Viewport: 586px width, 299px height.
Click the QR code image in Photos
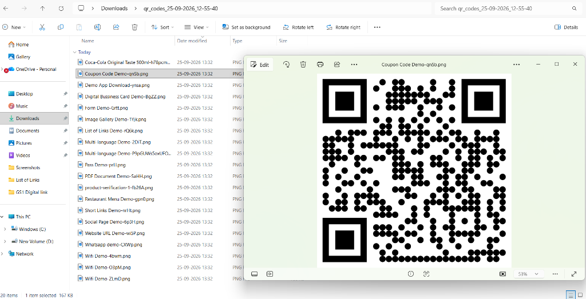(414, 170)
